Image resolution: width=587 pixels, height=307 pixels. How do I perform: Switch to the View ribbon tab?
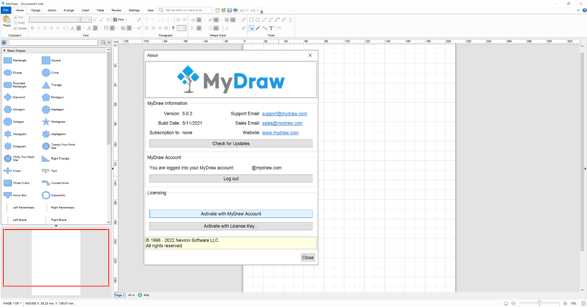click(x=150, y=10)
